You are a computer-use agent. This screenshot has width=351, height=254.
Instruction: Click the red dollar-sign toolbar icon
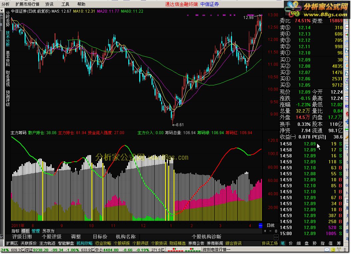[x=347, y=114]
